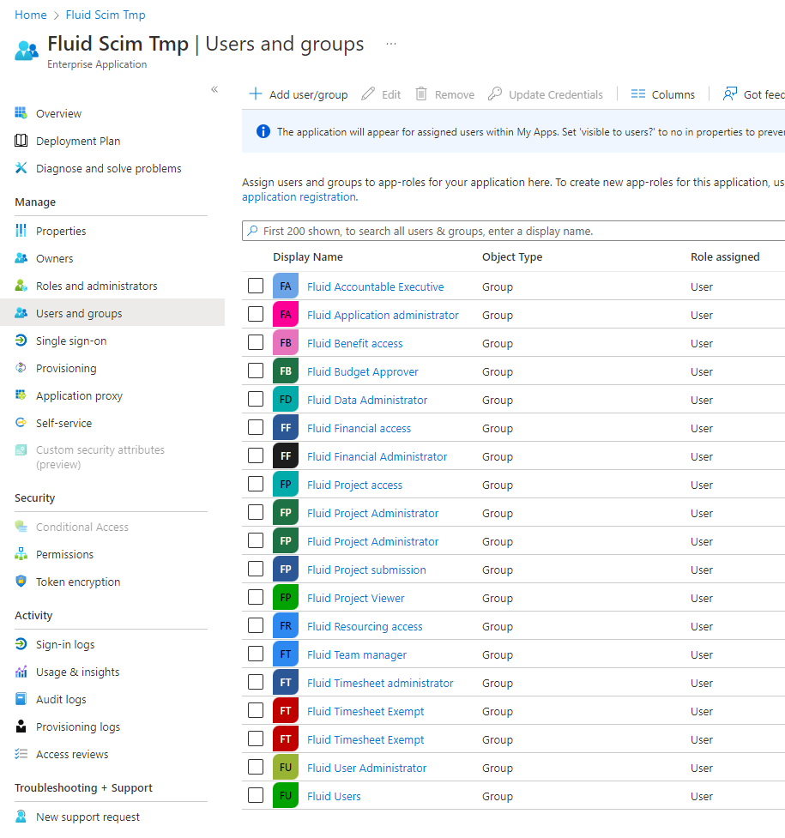Open Audit logs icon
The height and width of the screenshot is (838, 785).
click(x=21, y=699)
